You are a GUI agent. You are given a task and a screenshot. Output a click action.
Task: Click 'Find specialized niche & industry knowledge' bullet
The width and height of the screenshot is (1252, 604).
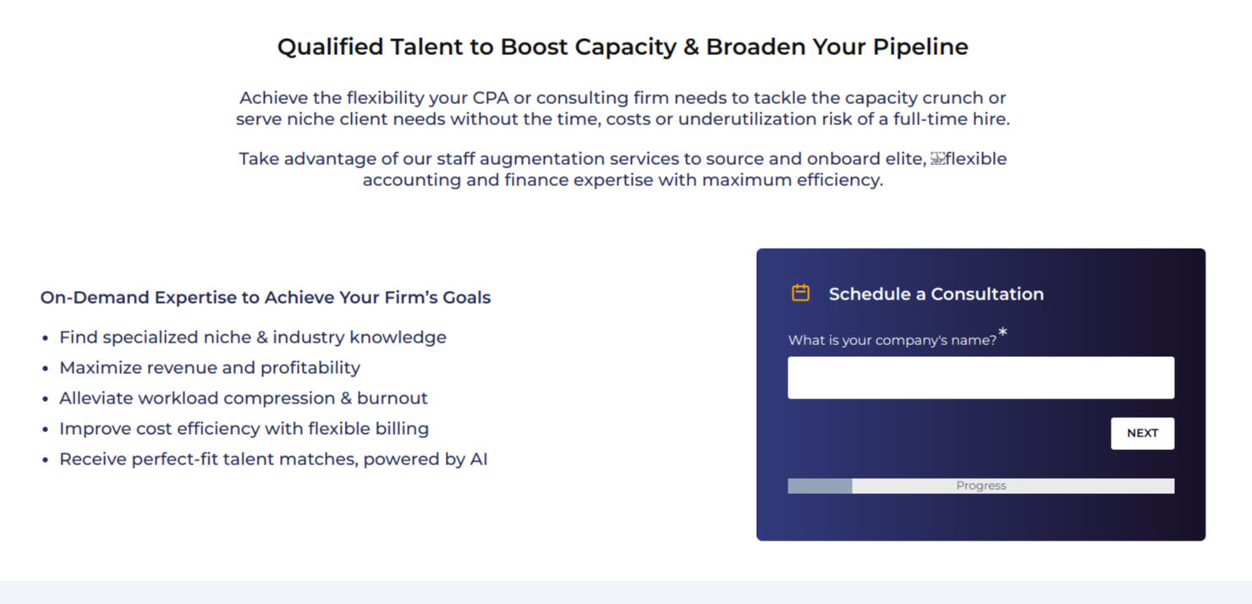[x=252, y=338]
